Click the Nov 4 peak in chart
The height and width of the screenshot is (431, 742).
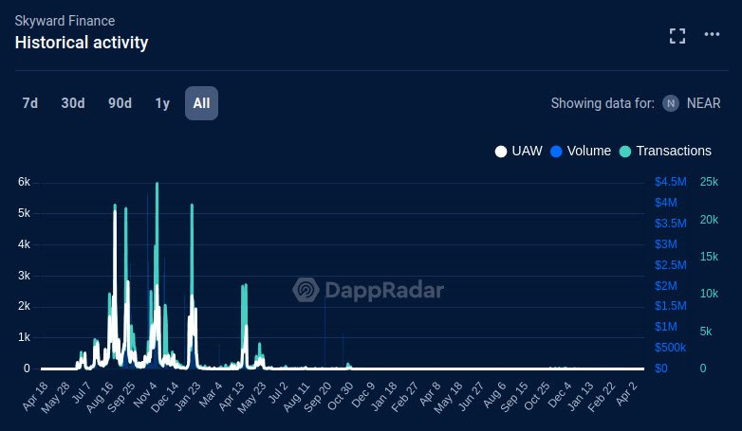[x=157, y=189]
